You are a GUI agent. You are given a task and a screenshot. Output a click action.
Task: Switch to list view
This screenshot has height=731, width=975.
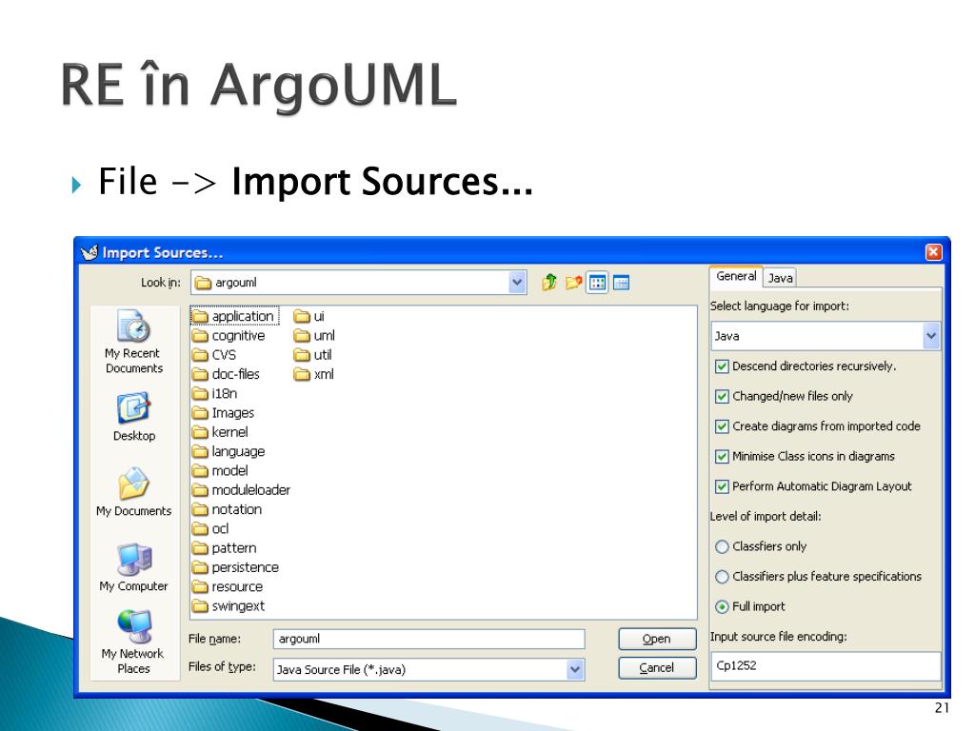(598, 283)
